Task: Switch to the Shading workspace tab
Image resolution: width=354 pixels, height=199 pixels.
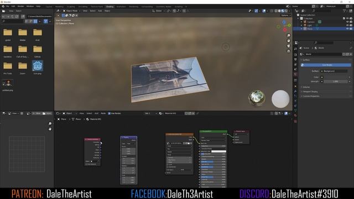Action: pyautogui.click(x=110, y=7)
